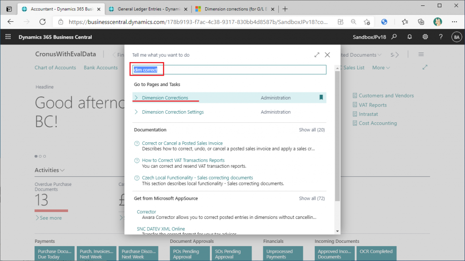Open the Help question mark icon

[x=440, y=37]
